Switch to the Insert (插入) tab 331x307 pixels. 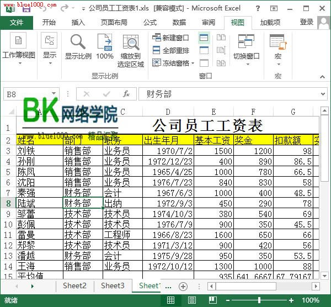[x=78, y=23]
